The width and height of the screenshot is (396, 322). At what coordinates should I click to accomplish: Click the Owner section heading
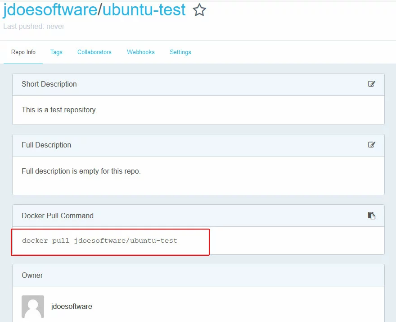click(32, 275)
